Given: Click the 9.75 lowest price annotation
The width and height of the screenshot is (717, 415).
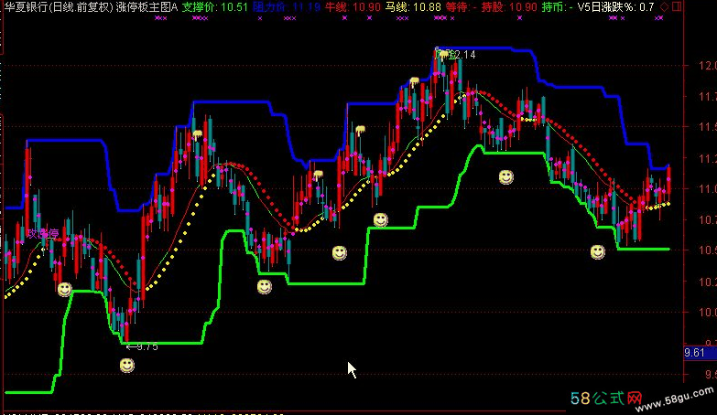Looking at the screenshot, I should tap(142, 346).
